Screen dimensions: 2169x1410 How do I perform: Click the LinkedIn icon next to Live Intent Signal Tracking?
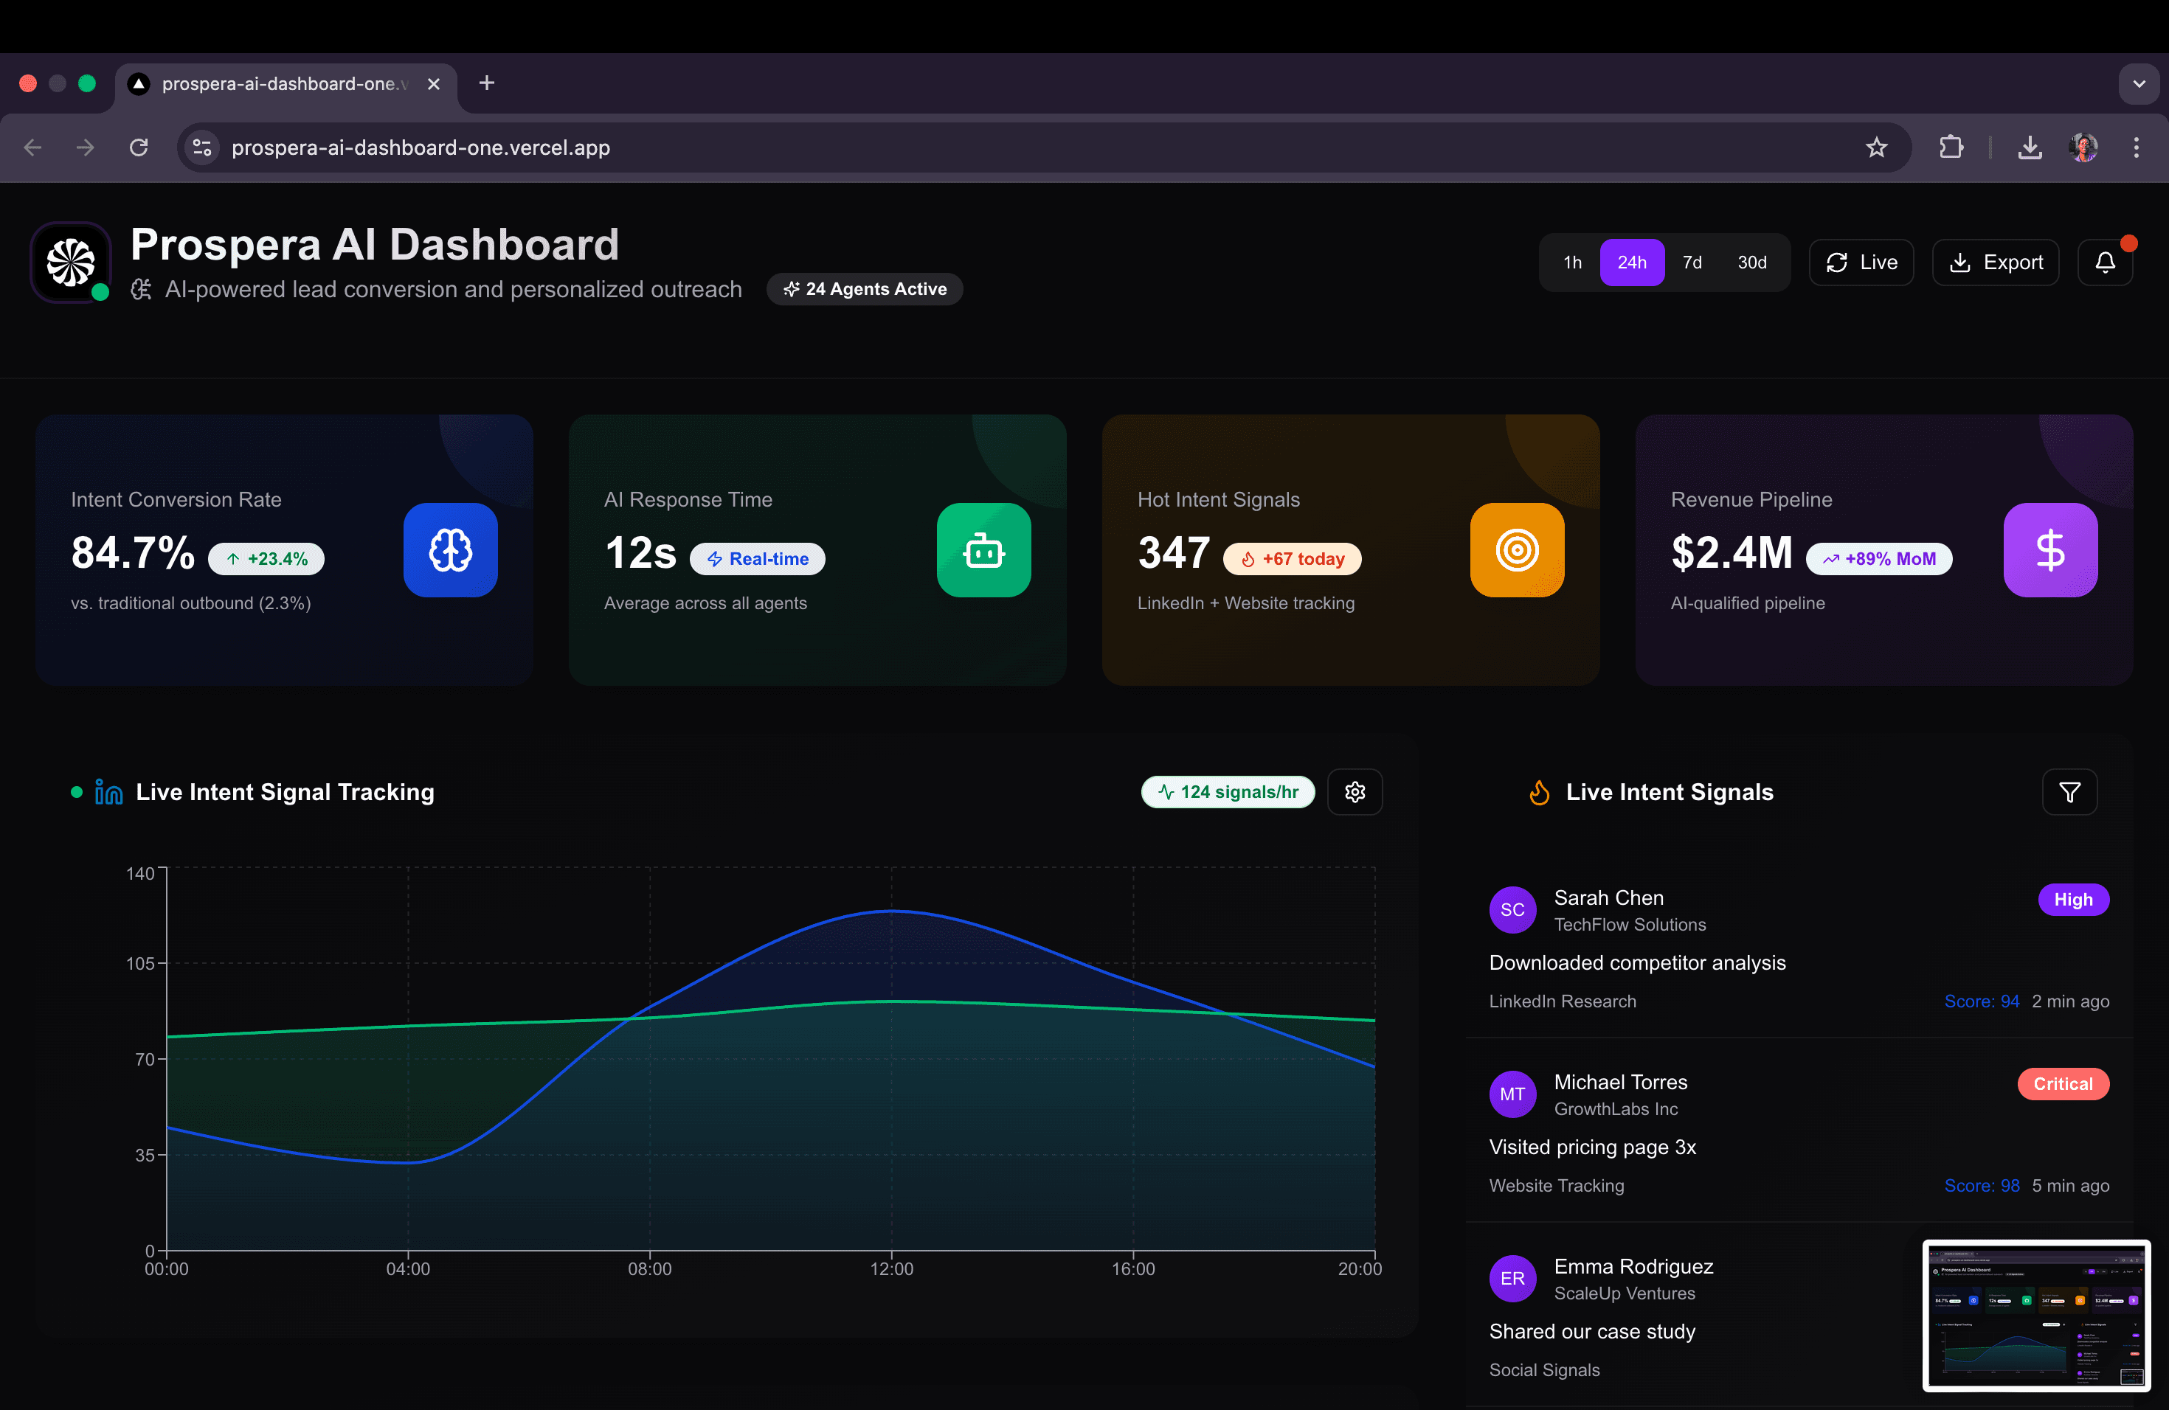pos(108,791)
